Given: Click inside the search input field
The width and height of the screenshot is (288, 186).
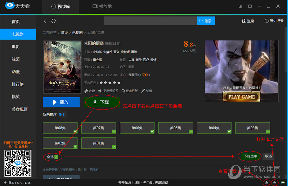Looking at the screenshot, I should [150, 21].
